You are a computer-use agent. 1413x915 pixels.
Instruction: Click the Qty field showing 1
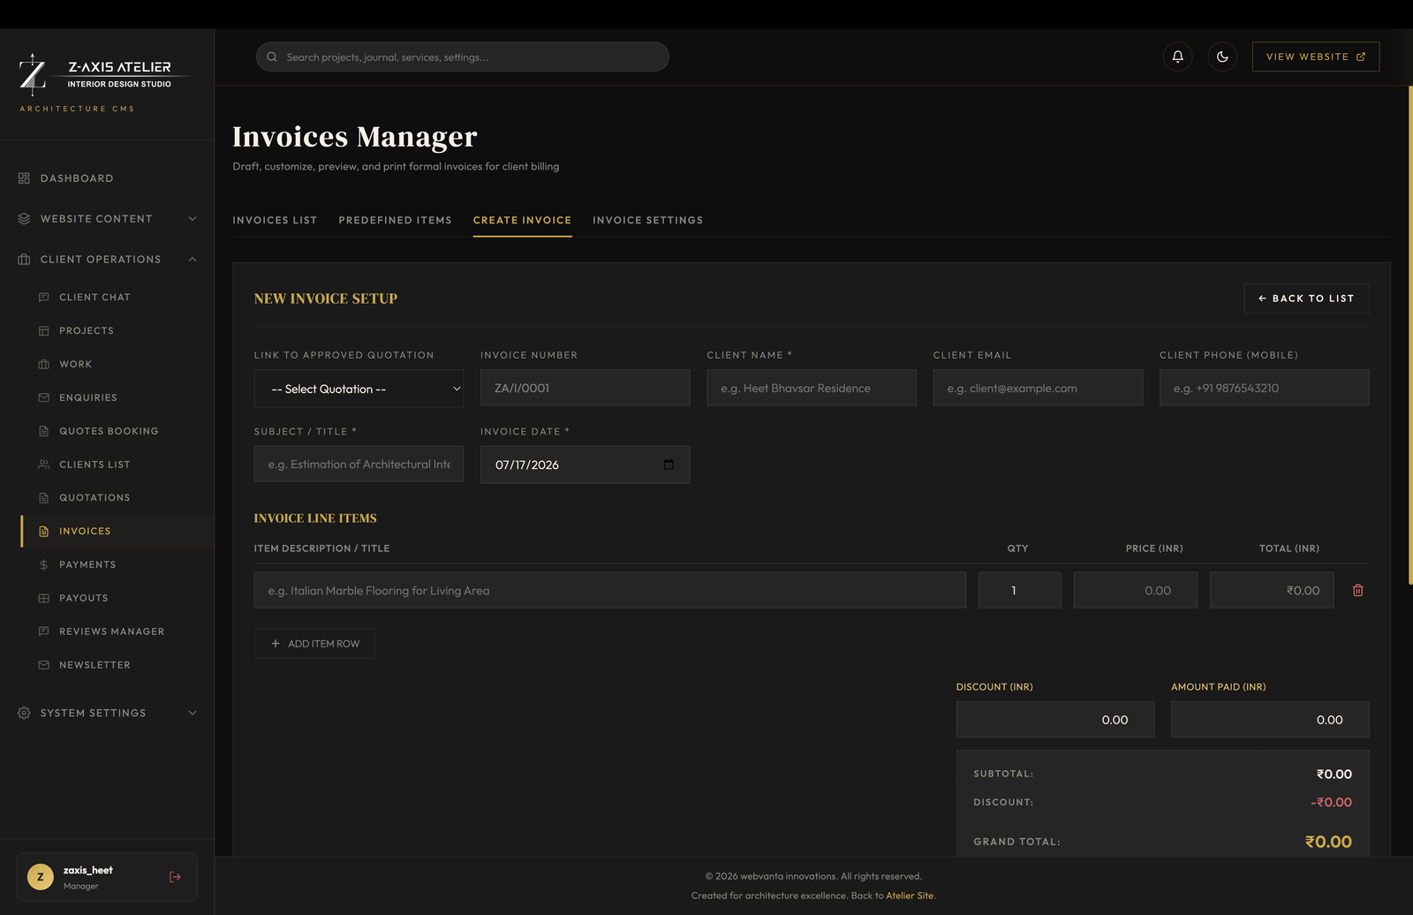[x=1020, y=590]
